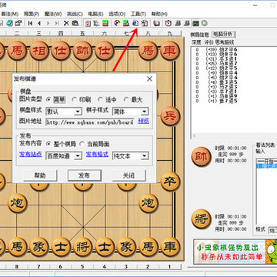
Task: Click the 关闭 button in dialog
Action: coord(128,175)
